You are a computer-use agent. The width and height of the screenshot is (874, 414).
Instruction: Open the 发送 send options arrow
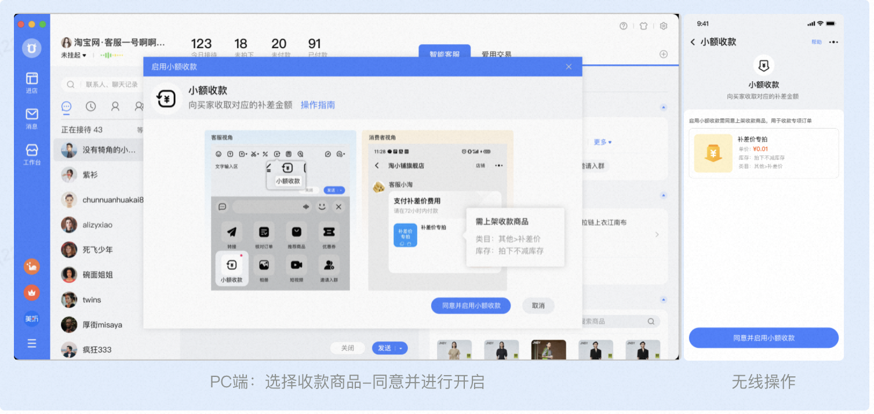click(400, 348)
